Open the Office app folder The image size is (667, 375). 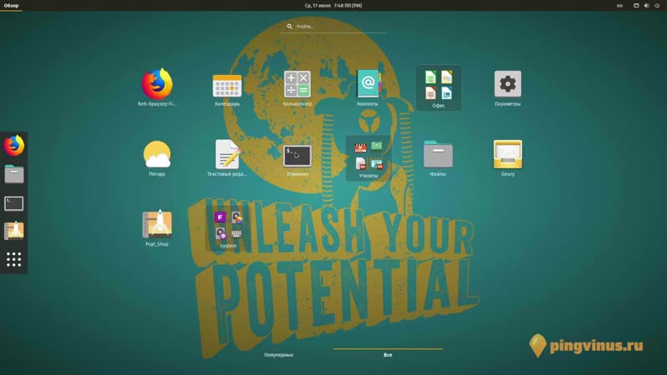(x=439, y=88)
